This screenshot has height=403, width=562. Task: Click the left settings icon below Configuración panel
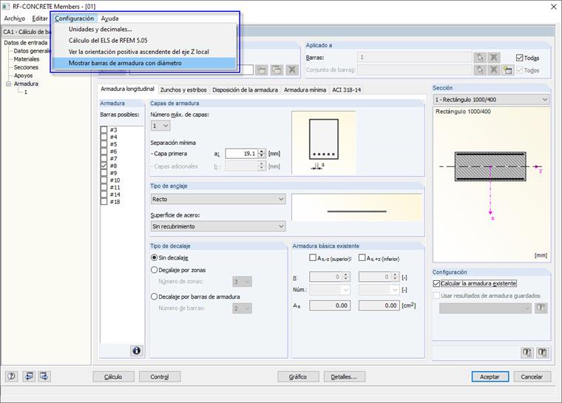[527, 353]
